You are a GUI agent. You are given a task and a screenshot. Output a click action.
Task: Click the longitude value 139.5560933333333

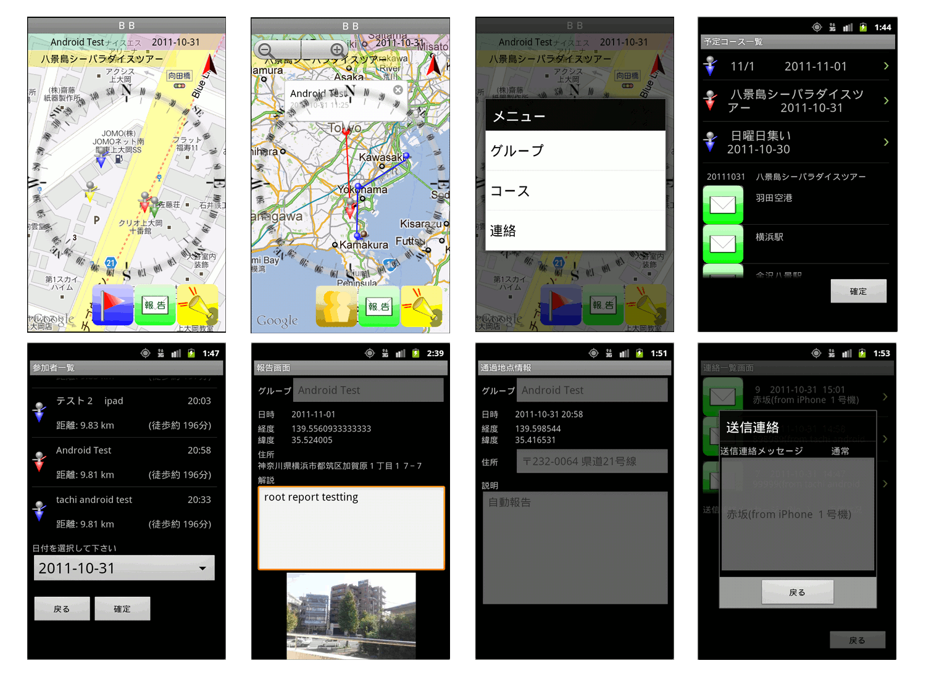(x=332, y=428)
